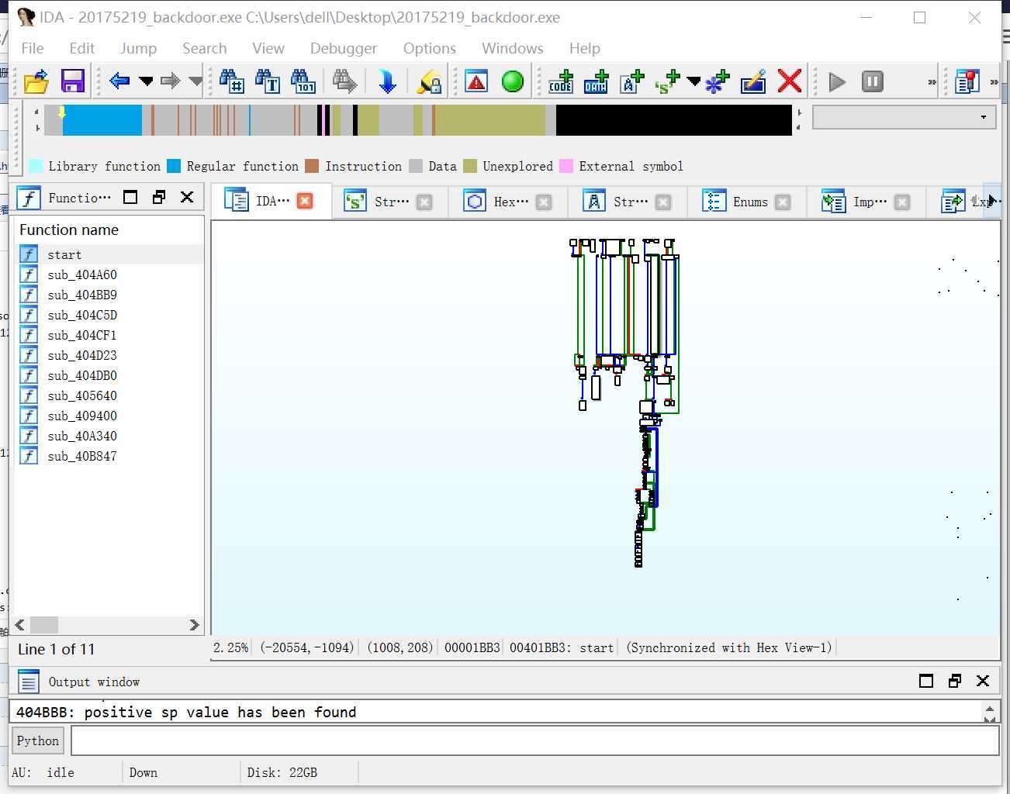Select the start function

point(109,254)
